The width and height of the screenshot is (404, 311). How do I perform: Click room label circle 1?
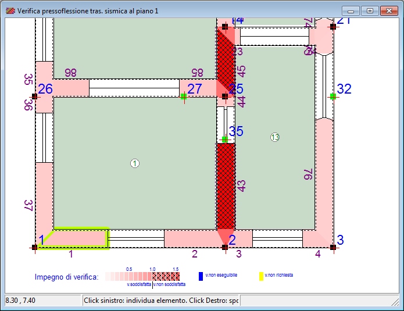135,164
